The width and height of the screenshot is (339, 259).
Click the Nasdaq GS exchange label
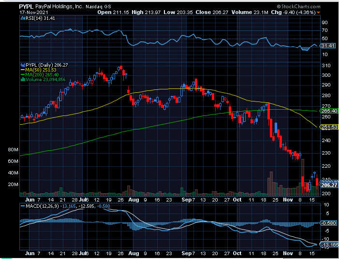(x=99, y=7)
